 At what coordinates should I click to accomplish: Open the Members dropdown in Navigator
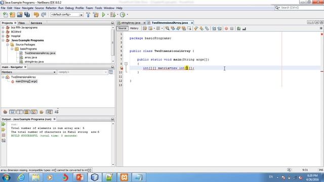tap(29, 72)
